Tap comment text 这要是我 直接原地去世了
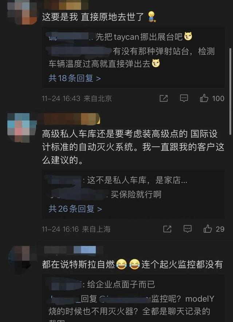This screenshot has height=322, width=233. tap(93, 17)
